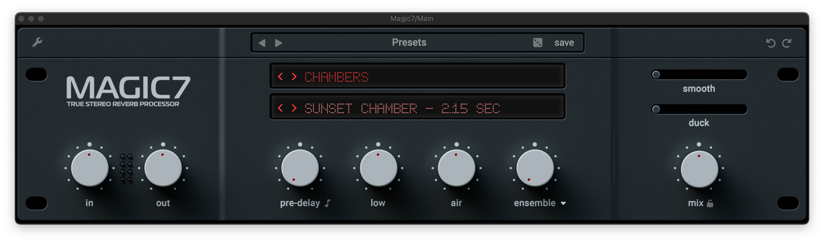Click the 'TRUE STEREO REVERB PROCESSOR' tagline
Screen dimensions: 824x242
tap(123, 104)
